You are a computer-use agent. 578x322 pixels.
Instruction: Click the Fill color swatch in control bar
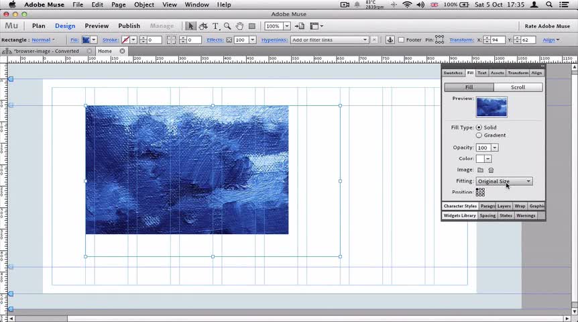click(86, 40)
